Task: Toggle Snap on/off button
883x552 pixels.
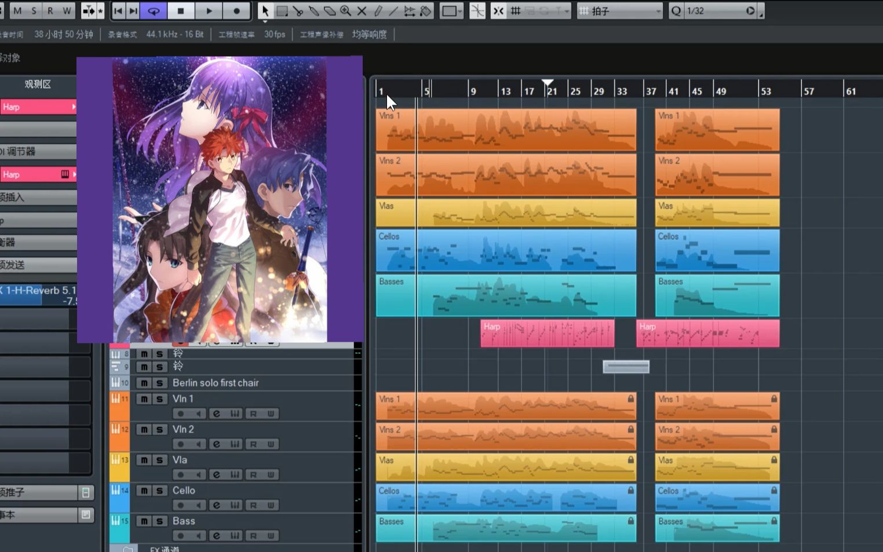Action: click(x=498, y=11)
